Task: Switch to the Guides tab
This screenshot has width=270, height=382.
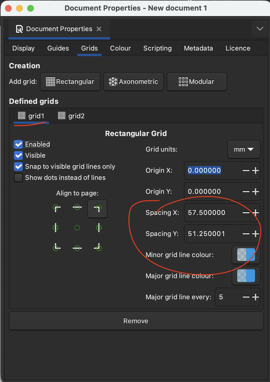Action: tap(58, 48)
